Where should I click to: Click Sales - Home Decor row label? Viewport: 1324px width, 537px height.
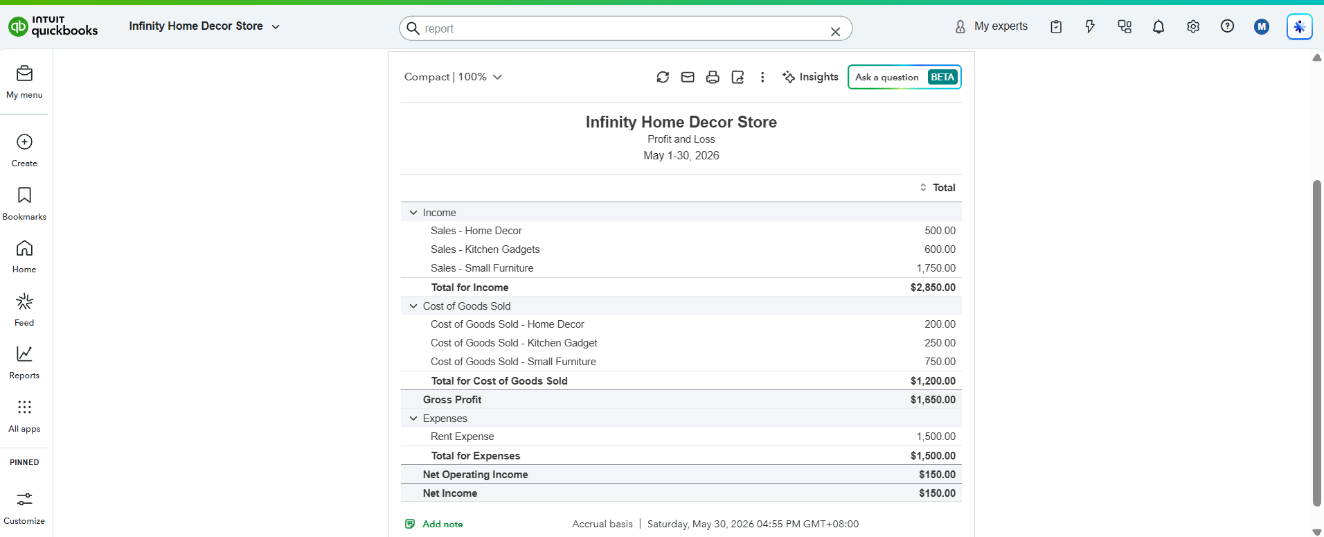click(x=476, y=231)
